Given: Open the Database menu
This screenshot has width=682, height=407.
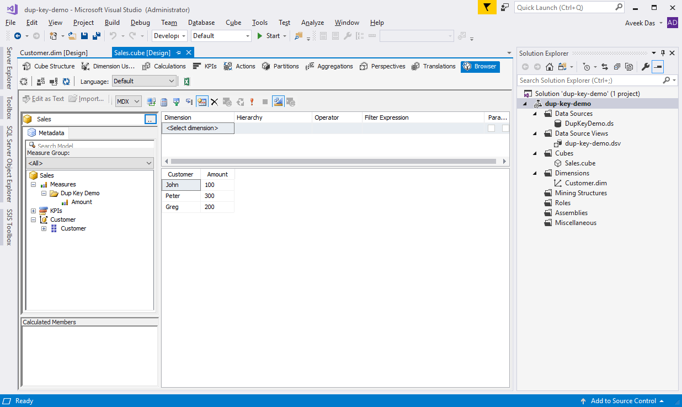Looking at the screenshot, I should [201, 23].
